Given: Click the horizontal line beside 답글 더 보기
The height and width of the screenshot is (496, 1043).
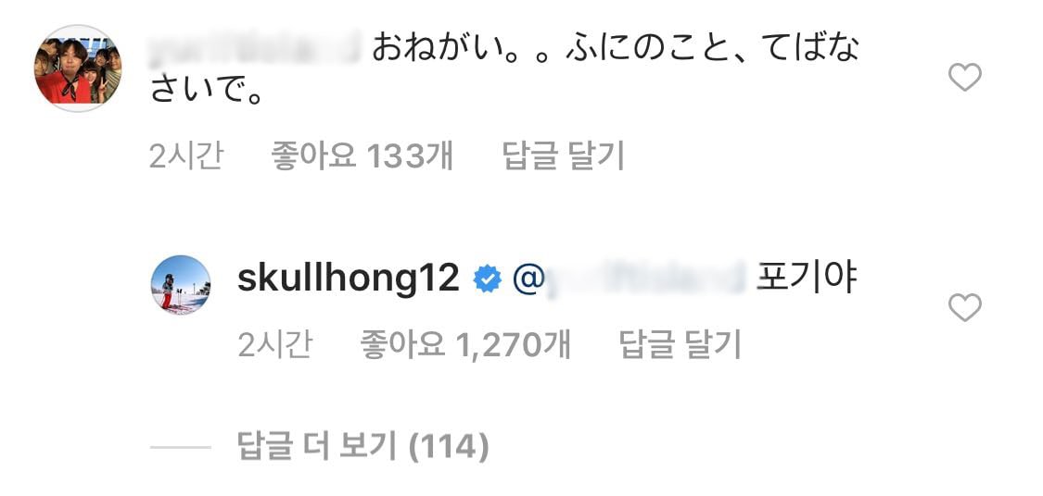Looking at the screenshot, I should [180, 447].
